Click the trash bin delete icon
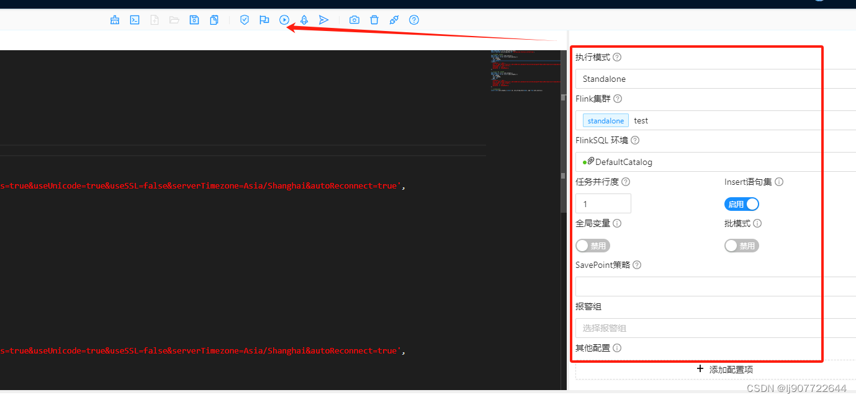 374,20
